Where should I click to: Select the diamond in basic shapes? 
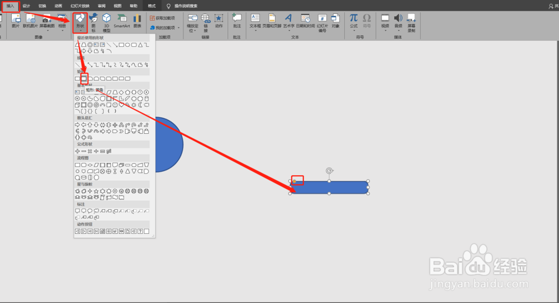click(121, 92)
